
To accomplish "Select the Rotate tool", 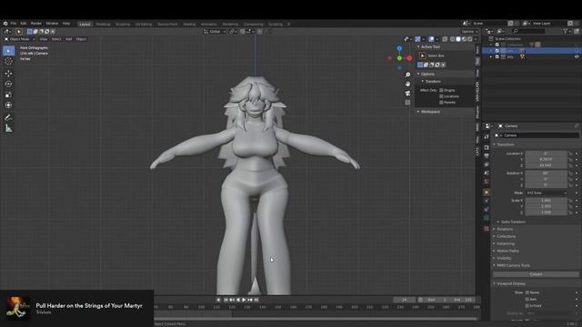I will click(x=8, y=84).
